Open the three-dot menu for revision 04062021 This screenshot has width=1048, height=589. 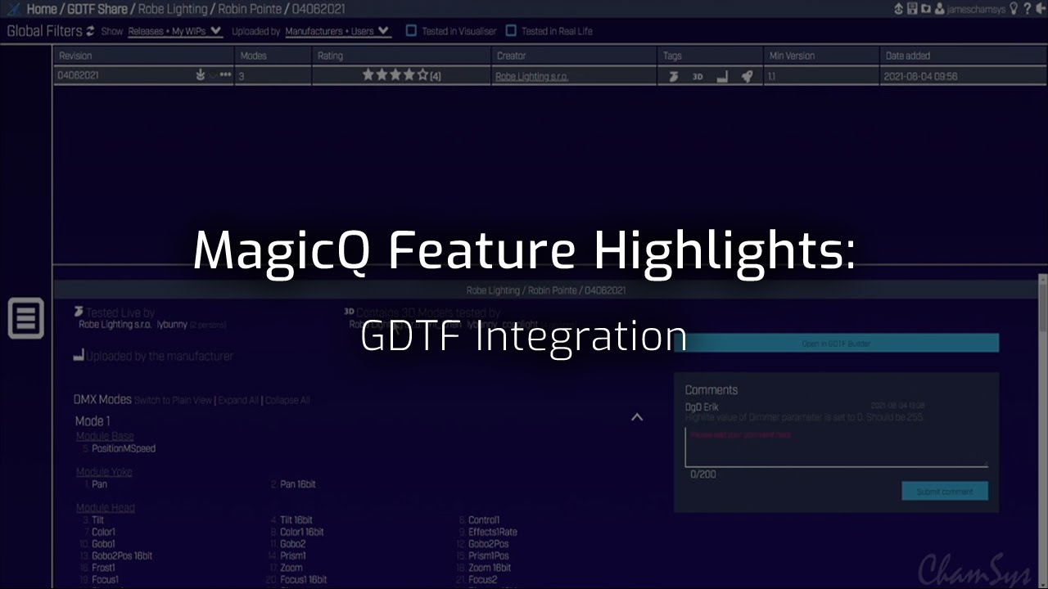(225, 75)
